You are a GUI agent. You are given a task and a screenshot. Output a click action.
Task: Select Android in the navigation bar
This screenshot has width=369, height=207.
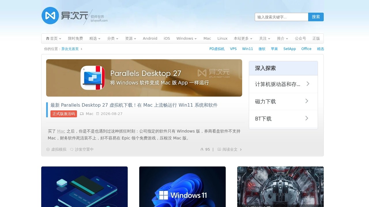coord(150,39)
